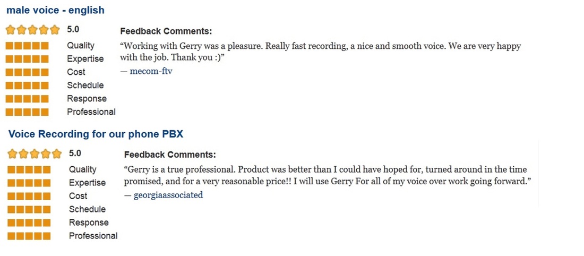Visit the georgiaassociated reviewer profile

click(168, 195)
